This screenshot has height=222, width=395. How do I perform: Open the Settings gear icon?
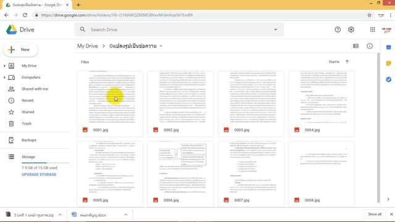(351, 30)
